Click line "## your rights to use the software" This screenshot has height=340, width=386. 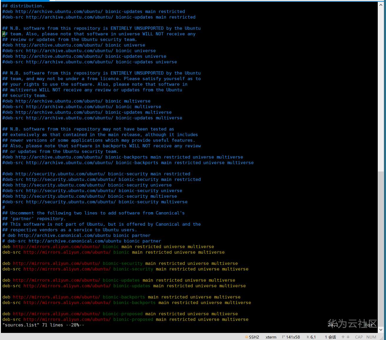point(95,84)
